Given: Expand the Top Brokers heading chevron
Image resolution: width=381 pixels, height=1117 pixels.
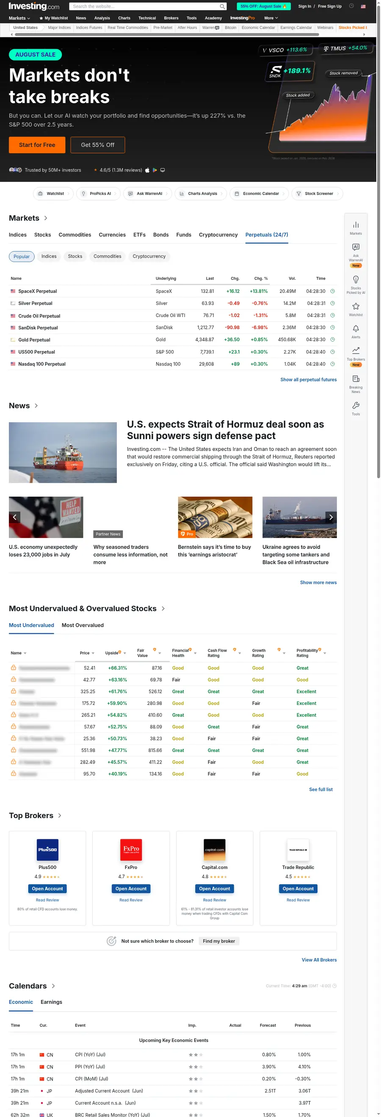Looking at the screenshot, I should (59, 816).
